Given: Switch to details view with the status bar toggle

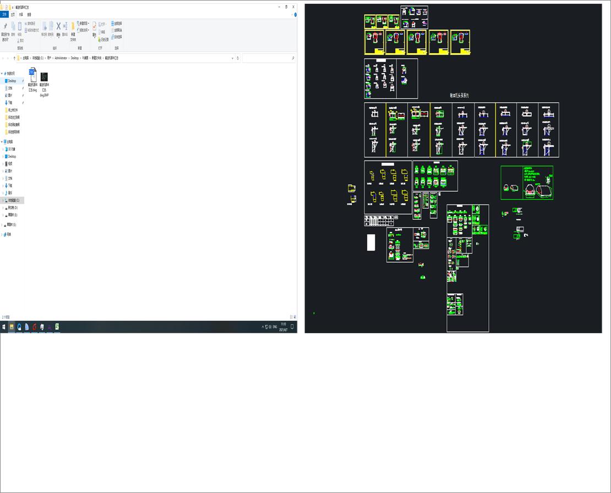Looking at the screenshot, I should coord(291,317).
